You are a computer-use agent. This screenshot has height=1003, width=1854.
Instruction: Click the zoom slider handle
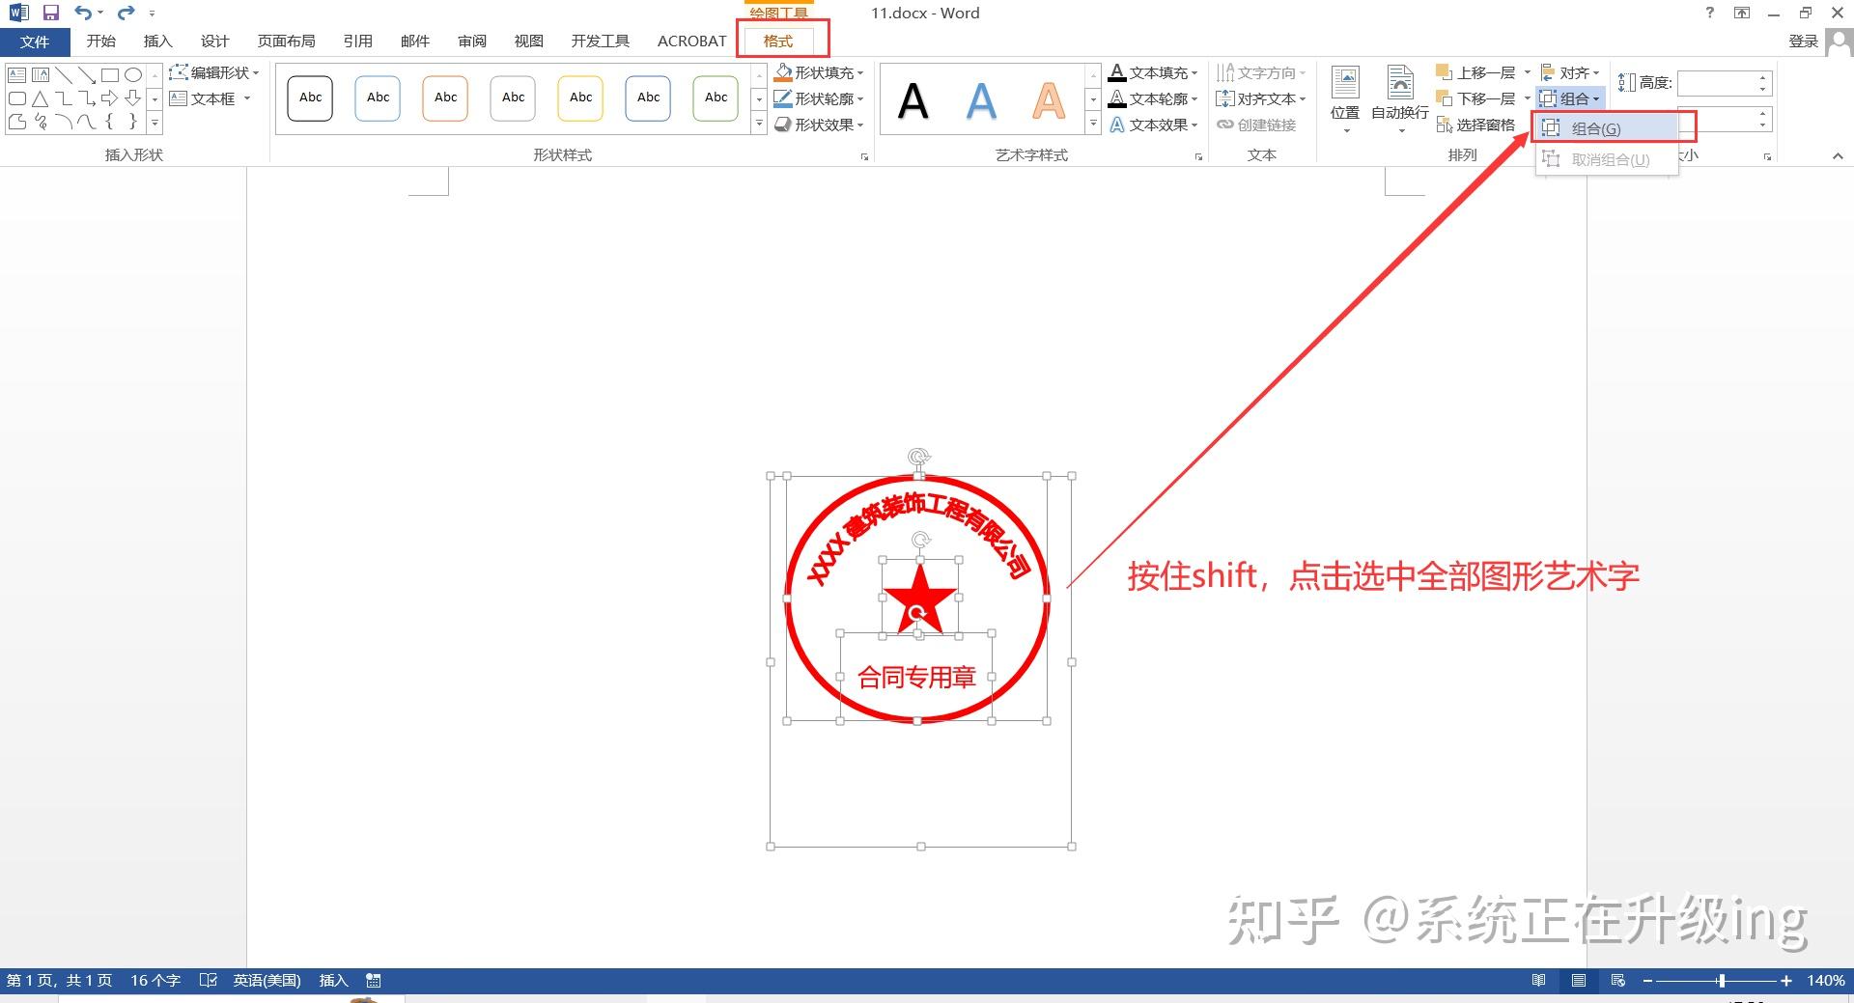[1721, 981]
